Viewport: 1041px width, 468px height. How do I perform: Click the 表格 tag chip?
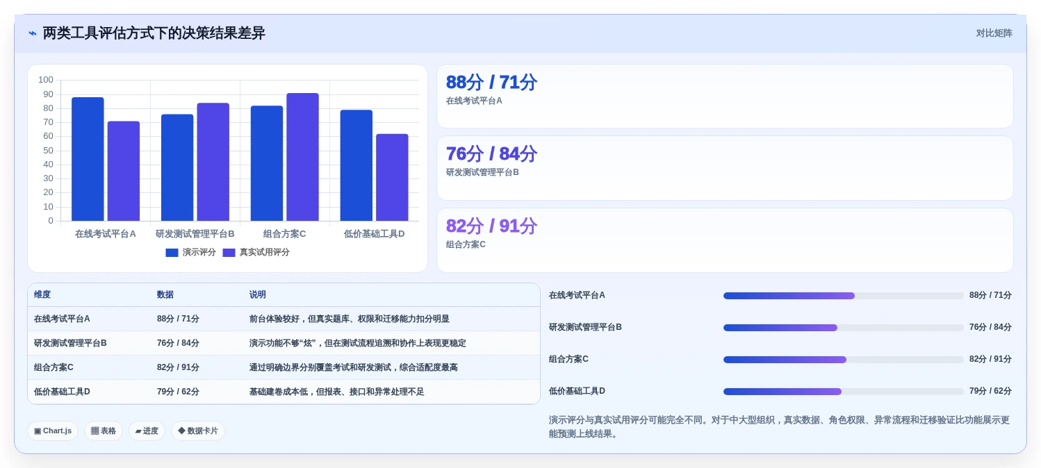coord(104,431)
